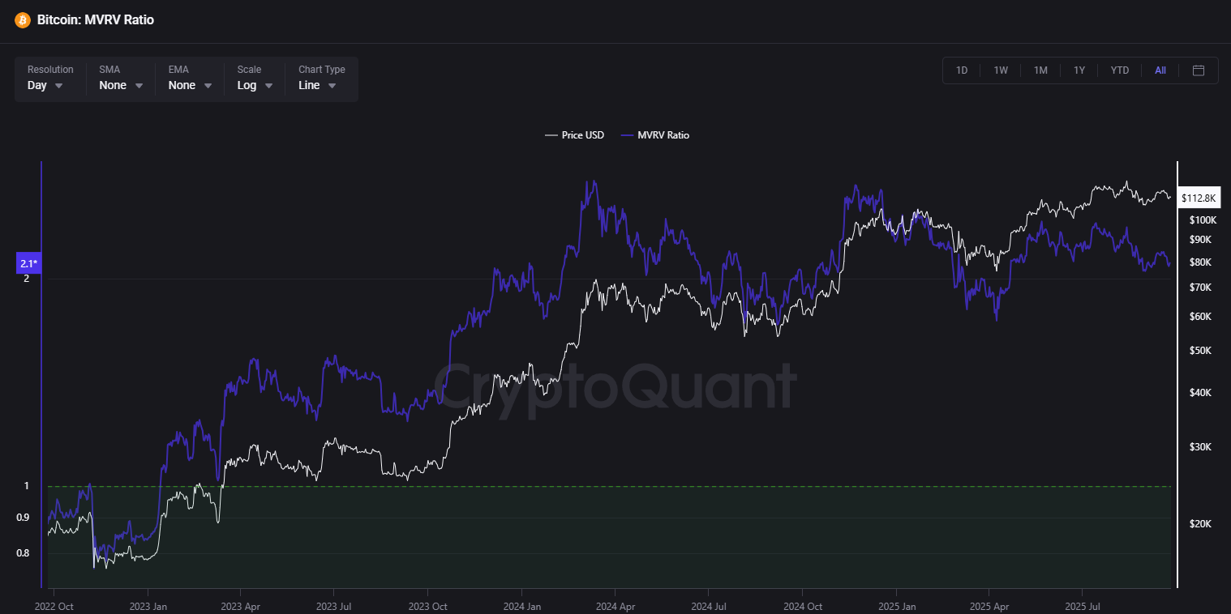Click the 2025 Jul x-axis label
The image size is (1231, 614).
[1082, 606]
